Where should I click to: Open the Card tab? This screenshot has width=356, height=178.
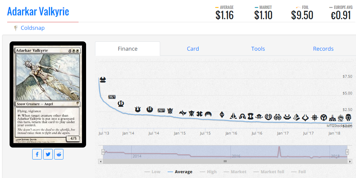tap(193, 49)
